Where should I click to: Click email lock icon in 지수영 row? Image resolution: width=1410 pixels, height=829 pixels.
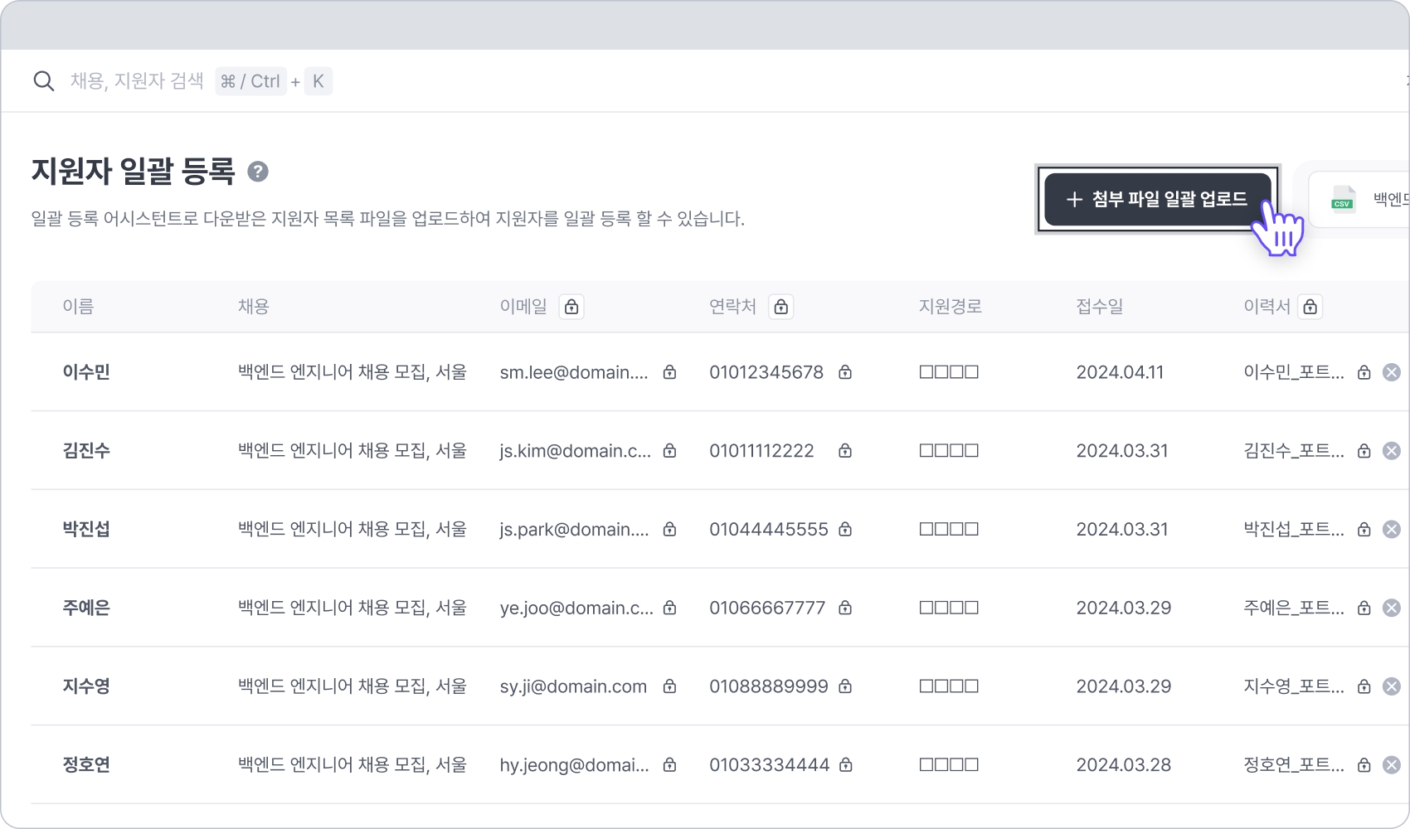[669, 686]
